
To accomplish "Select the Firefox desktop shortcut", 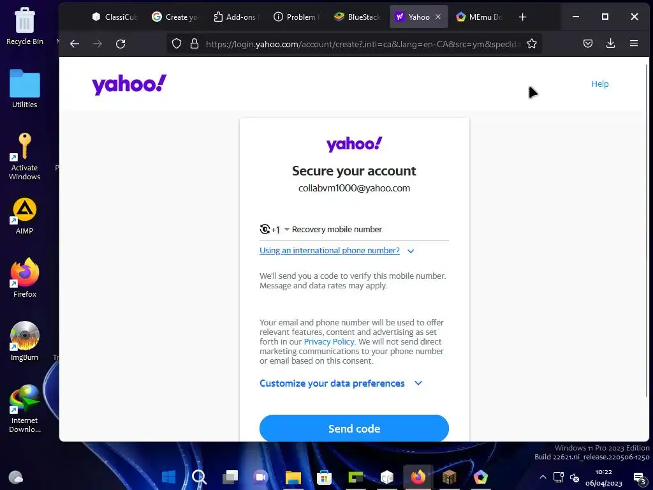I will click(25, 278).
